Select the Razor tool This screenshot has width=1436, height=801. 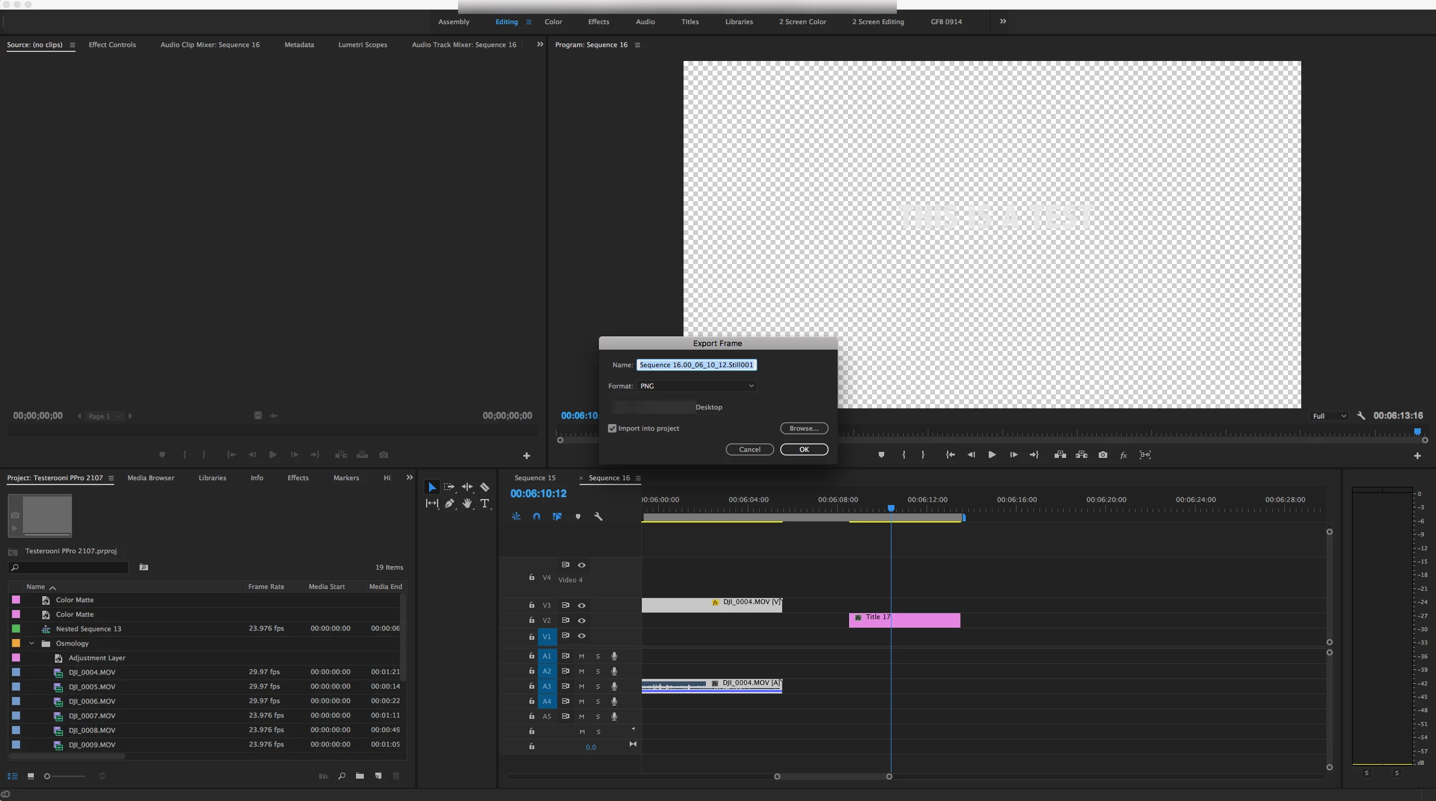point(485,487)
